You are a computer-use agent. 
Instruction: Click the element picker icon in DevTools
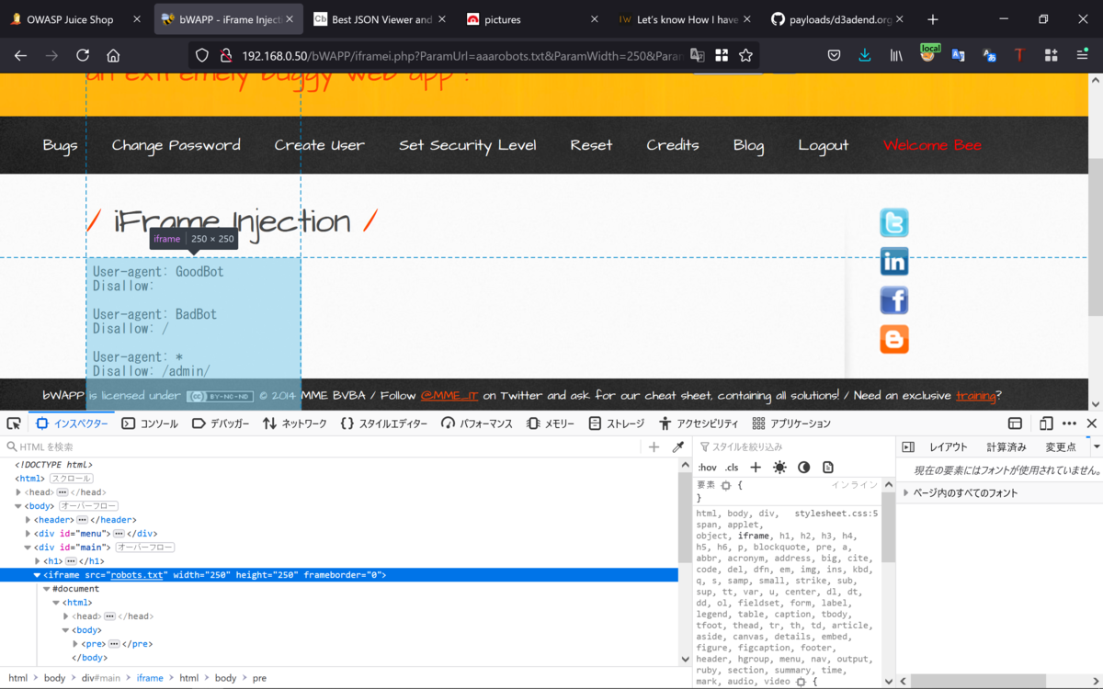click(14, 424)
